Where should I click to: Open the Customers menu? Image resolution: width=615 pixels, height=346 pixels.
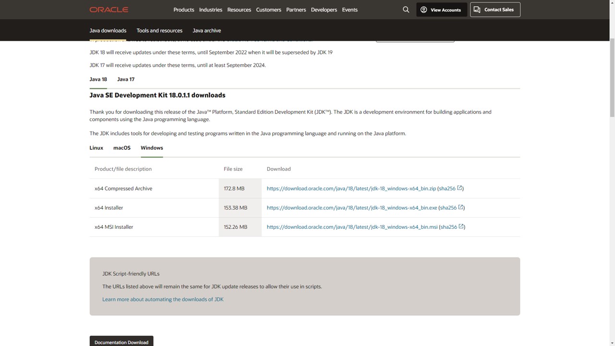coord(269,10)
